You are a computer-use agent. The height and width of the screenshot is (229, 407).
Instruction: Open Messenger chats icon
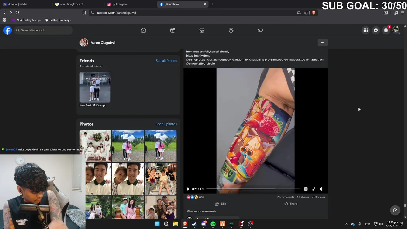pos(376,30)
